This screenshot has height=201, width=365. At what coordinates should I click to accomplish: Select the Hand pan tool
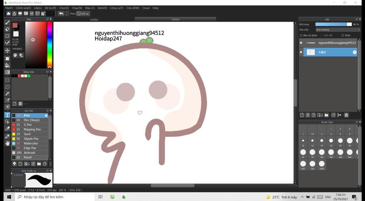[x=7, y=143]
